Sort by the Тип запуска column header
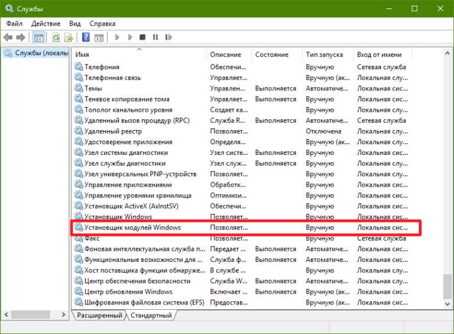This screenshot has height=334, width=454. pos(327,54)
